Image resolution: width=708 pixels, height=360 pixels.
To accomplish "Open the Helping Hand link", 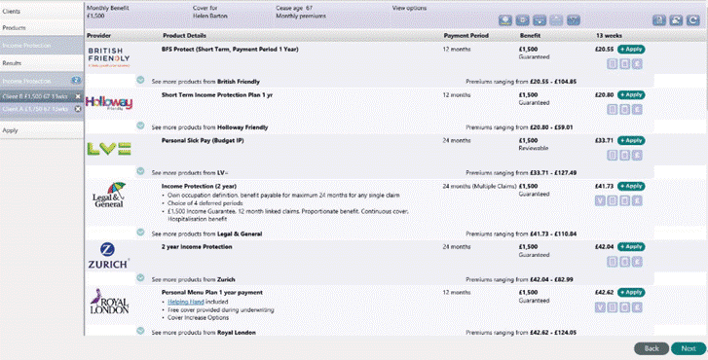I will tap(186, 302).
